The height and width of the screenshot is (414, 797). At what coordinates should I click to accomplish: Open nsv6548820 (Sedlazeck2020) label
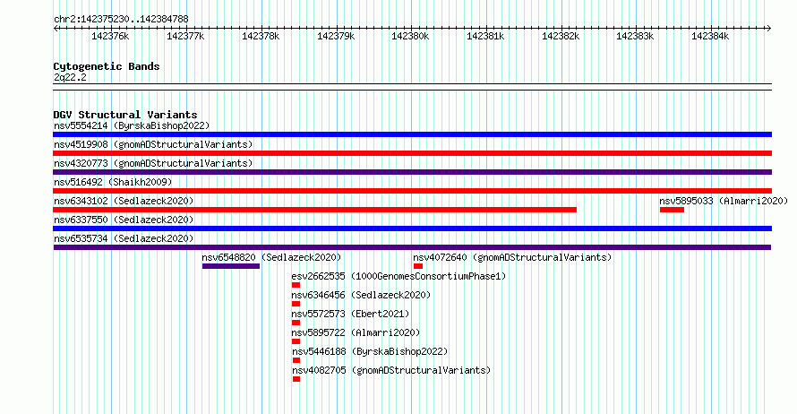(x=271, y=257)
